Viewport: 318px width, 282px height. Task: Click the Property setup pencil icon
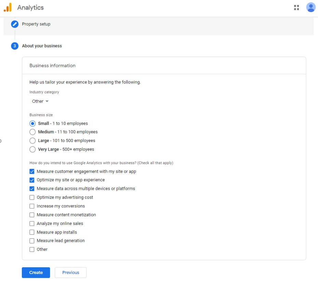15,24
